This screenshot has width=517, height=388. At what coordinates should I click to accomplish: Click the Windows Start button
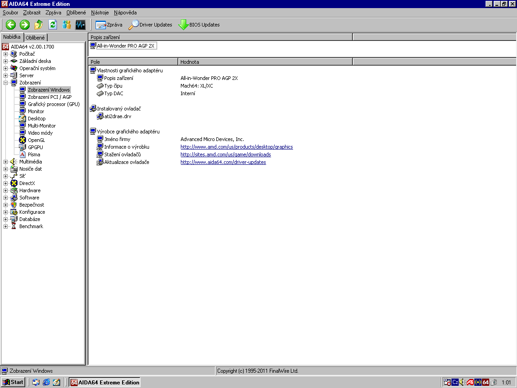coord(13,382)
